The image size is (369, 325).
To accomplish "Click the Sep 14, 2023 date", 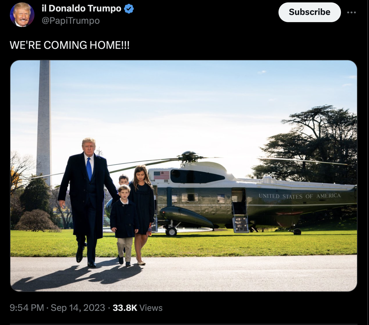I will pos(78,308).
